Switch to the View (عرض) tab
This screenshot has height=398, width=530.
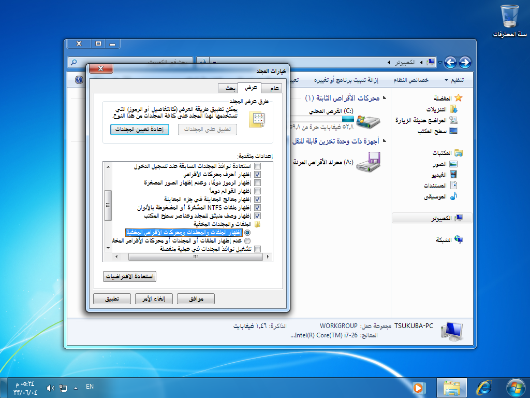[250, 87]
